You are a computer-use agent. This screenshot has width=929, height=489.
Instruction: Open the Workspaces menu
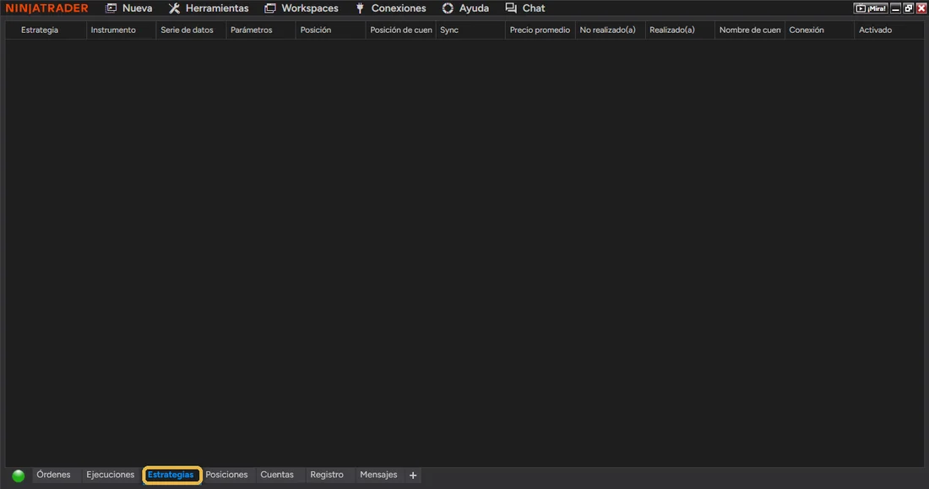click(x=301, y=8)
